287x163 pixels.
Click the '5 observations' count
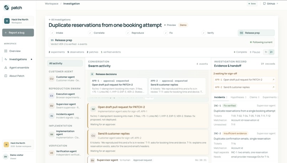pyautogui.click(x=76, y=52)
